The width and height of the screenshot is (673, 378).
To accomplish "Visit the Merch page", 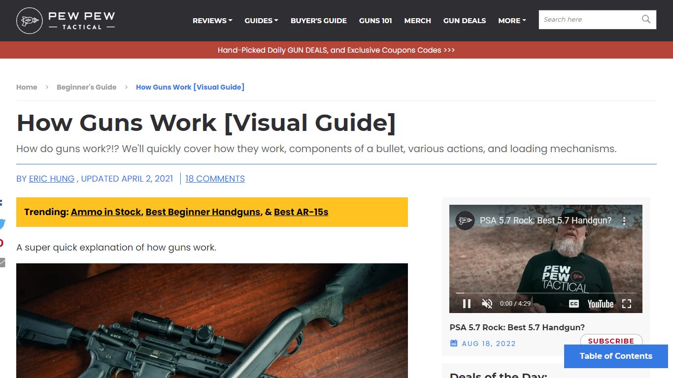I will pos(418,21).
